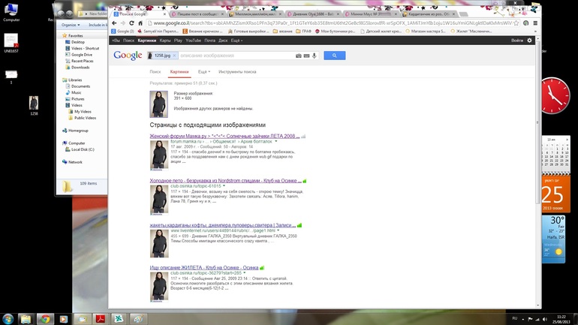Expand the 'Ещё' dropdown in black bar
Screen dimensions: 578x325
click(236, 41)
